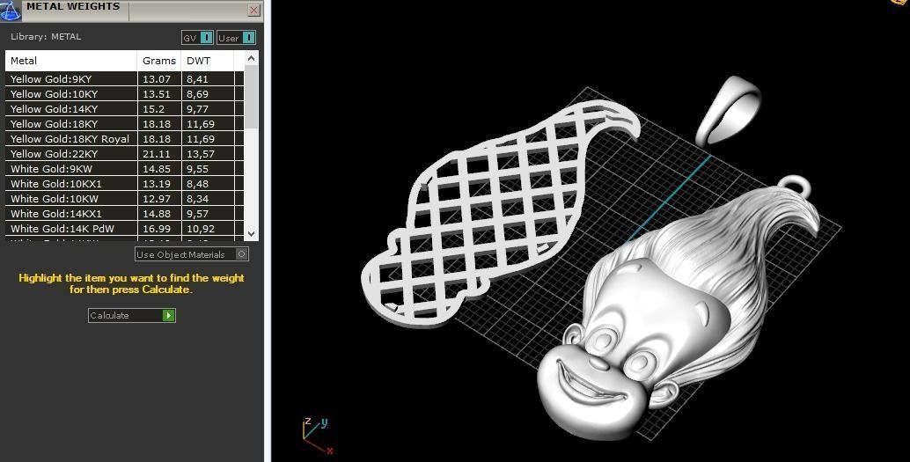Click the metal list scroll up arrow
This screenshot has height=462, width=910.
coord(251,58)
